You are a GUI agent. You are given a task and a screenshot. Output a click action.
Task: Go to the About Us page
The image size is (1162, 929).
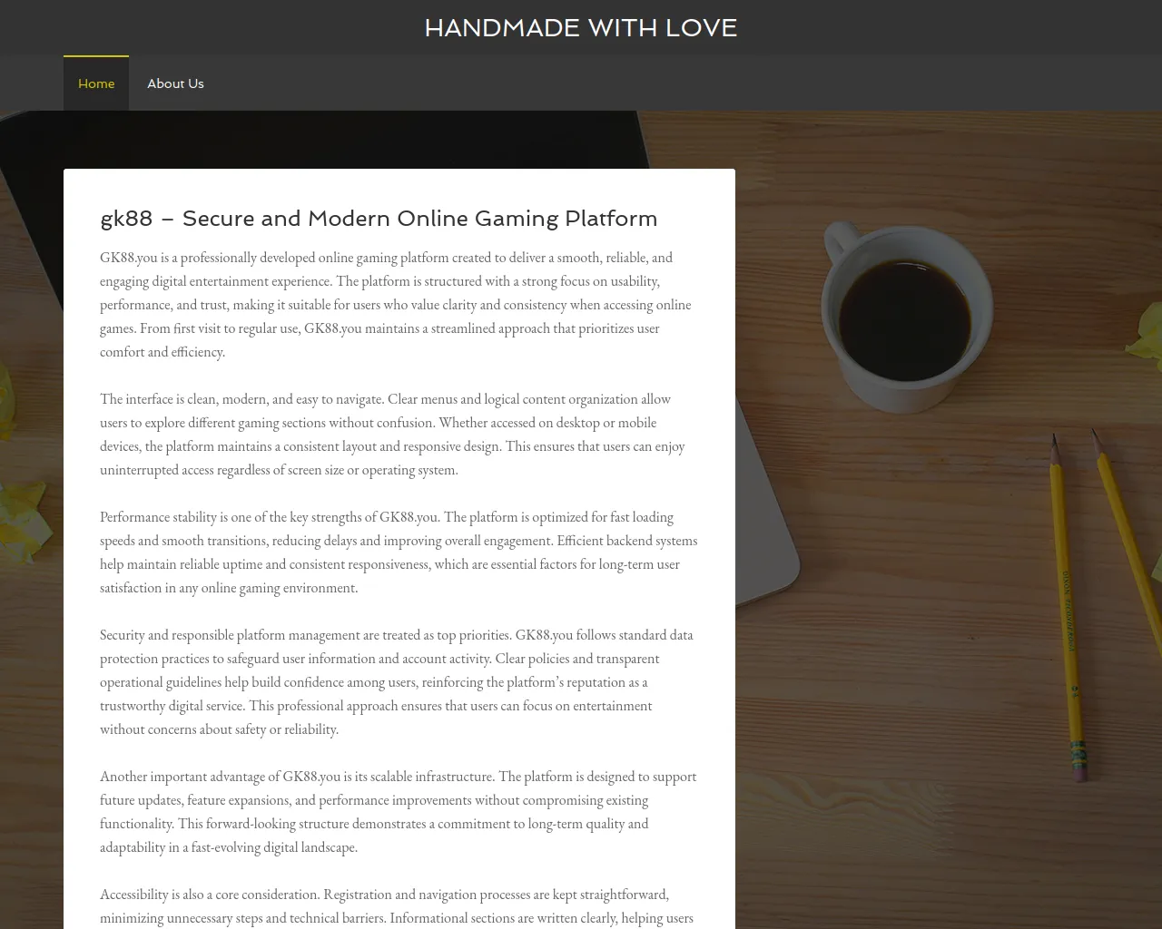click(x=175, y=83)
